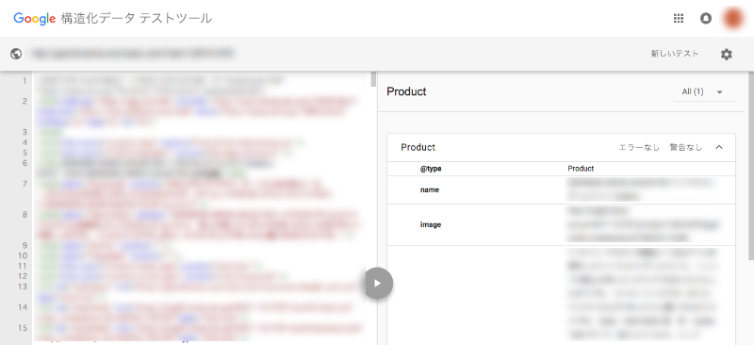Run the test with play button

(378, 283)
